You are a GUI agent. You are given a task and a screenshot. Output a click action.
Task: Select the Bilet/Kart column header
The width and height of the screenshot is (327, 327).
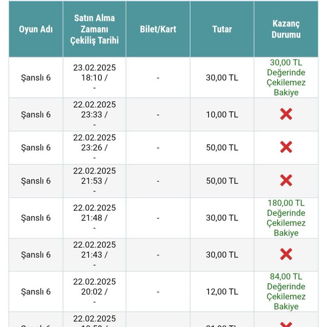click(158, 29)
